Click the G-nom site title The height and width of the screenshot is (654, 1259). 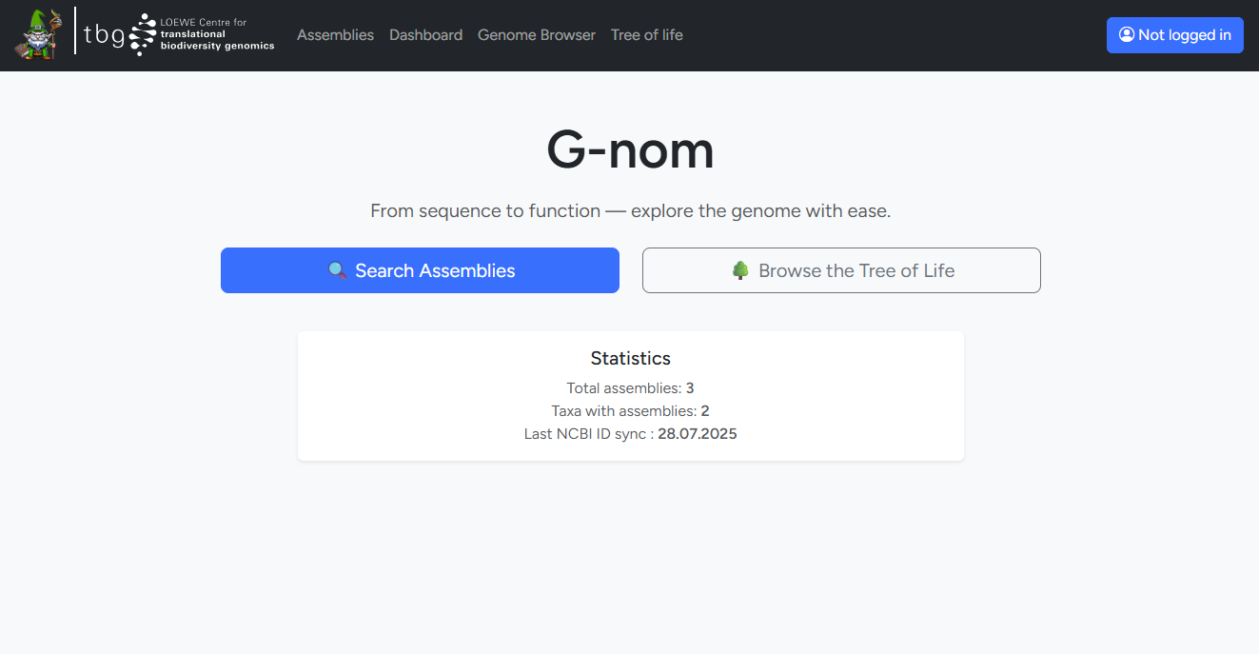(630, 149)
